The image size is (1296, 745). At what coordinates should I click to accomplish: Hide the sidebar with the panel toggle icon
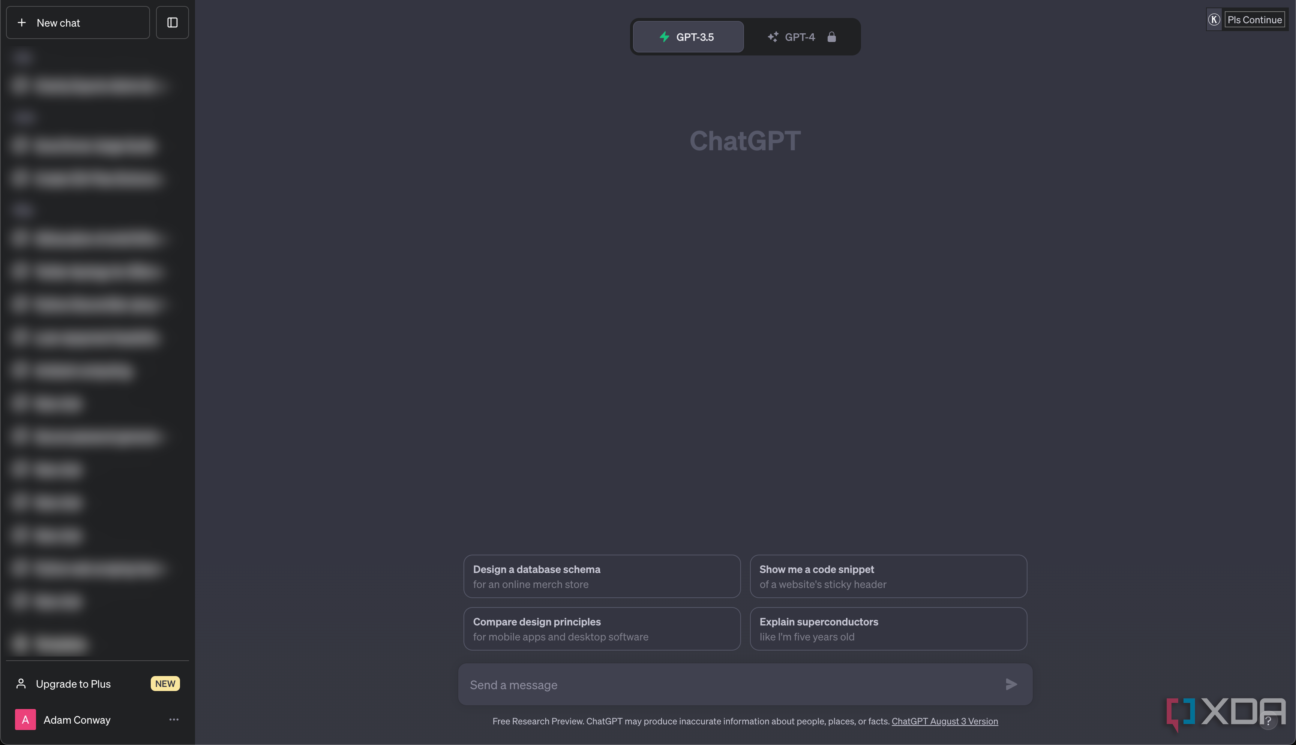click(172, 22)
